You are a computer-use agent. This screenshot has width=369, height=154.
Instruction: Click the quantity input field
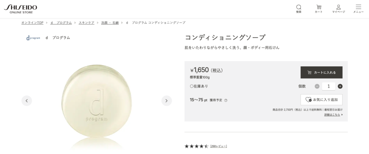(x=328, y=86)
